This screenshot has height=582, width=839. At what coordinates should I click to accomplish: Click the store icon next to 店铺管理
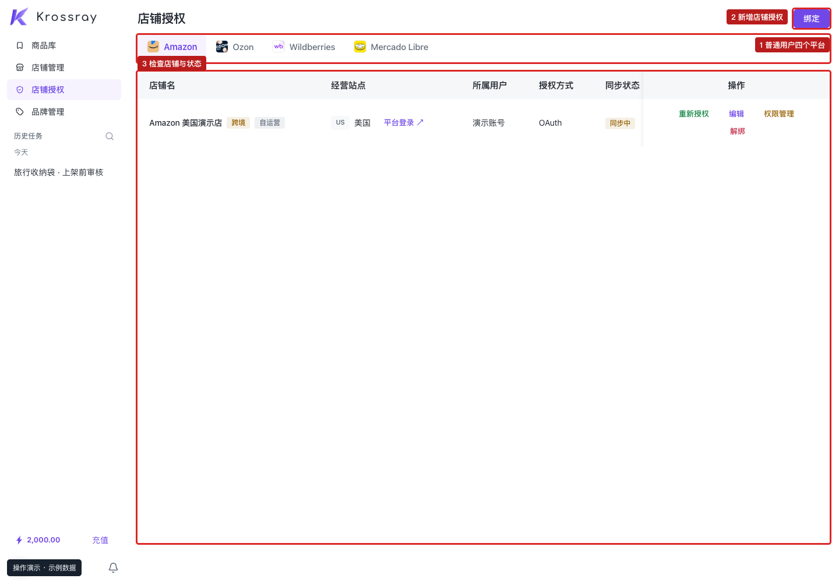tap(20, 68)
